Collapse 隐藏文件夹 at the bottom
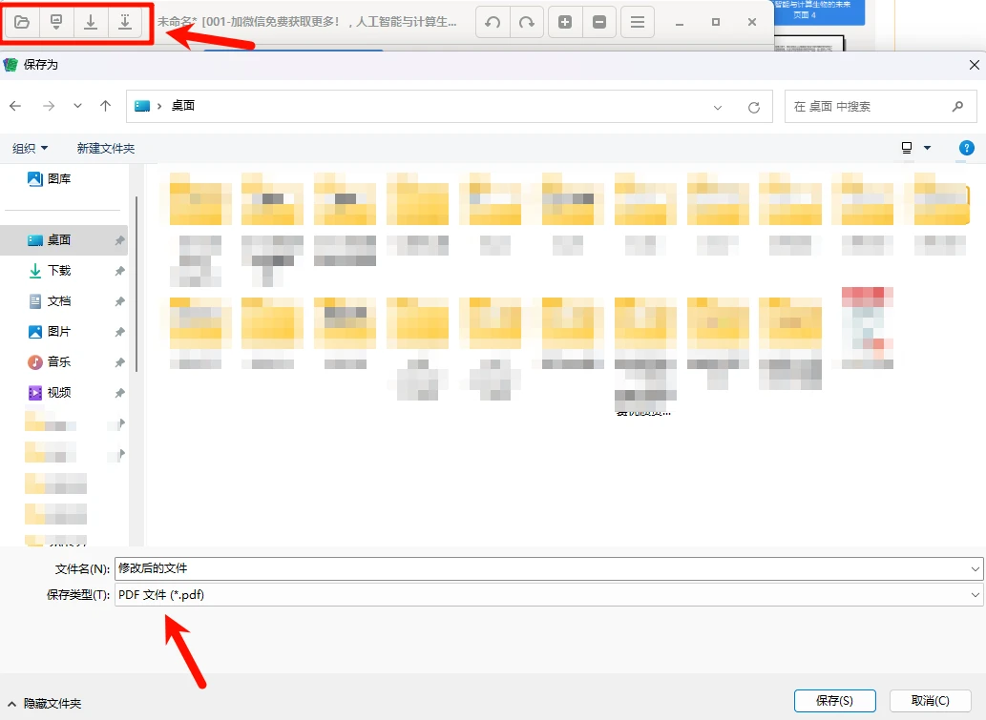 [44, 703]
